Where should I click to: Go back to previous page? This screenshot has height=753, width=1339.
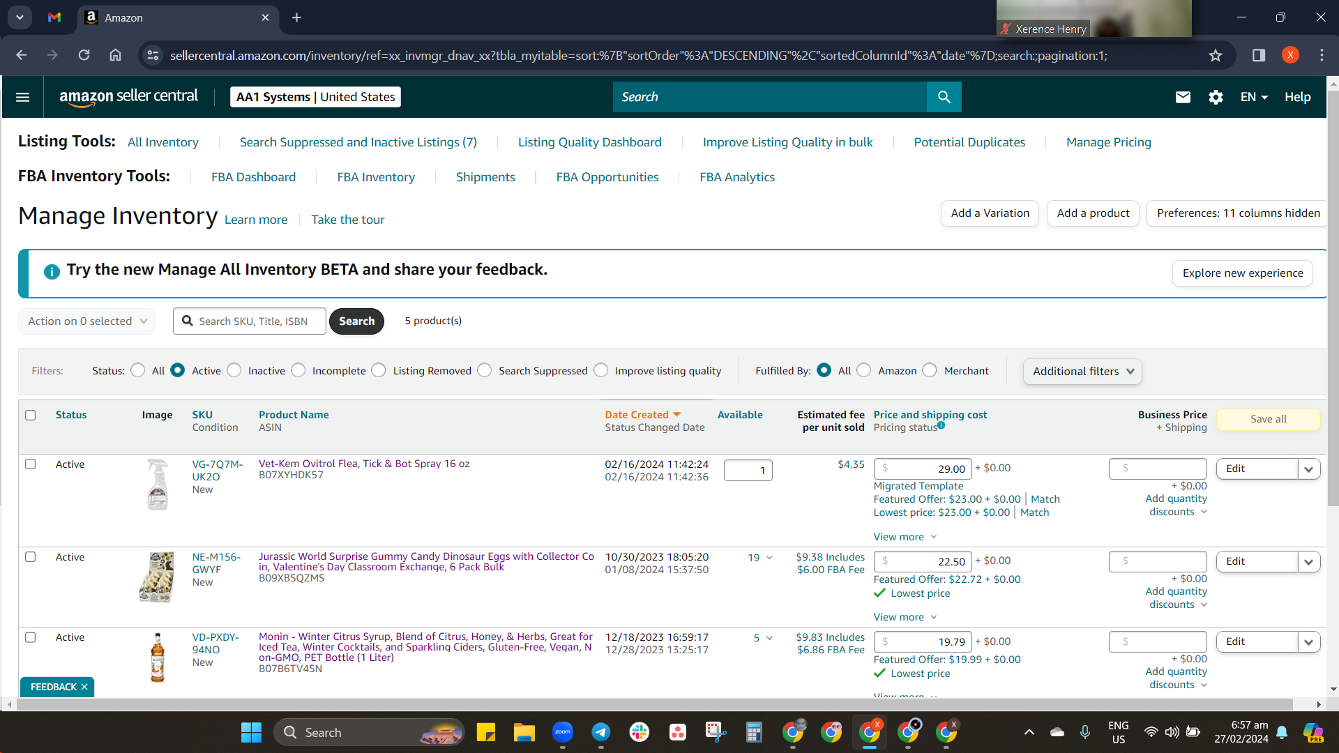pyautogui.click(x=22, y=55)
